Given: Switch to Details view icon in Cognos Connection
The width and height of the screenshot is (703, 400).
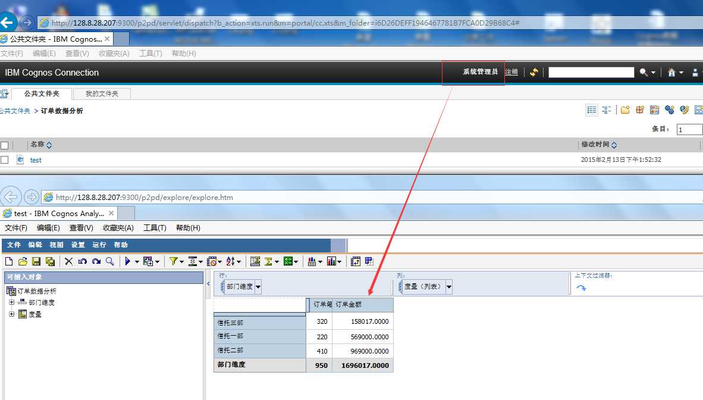Looking at the screenshot, I should (607, 110).
